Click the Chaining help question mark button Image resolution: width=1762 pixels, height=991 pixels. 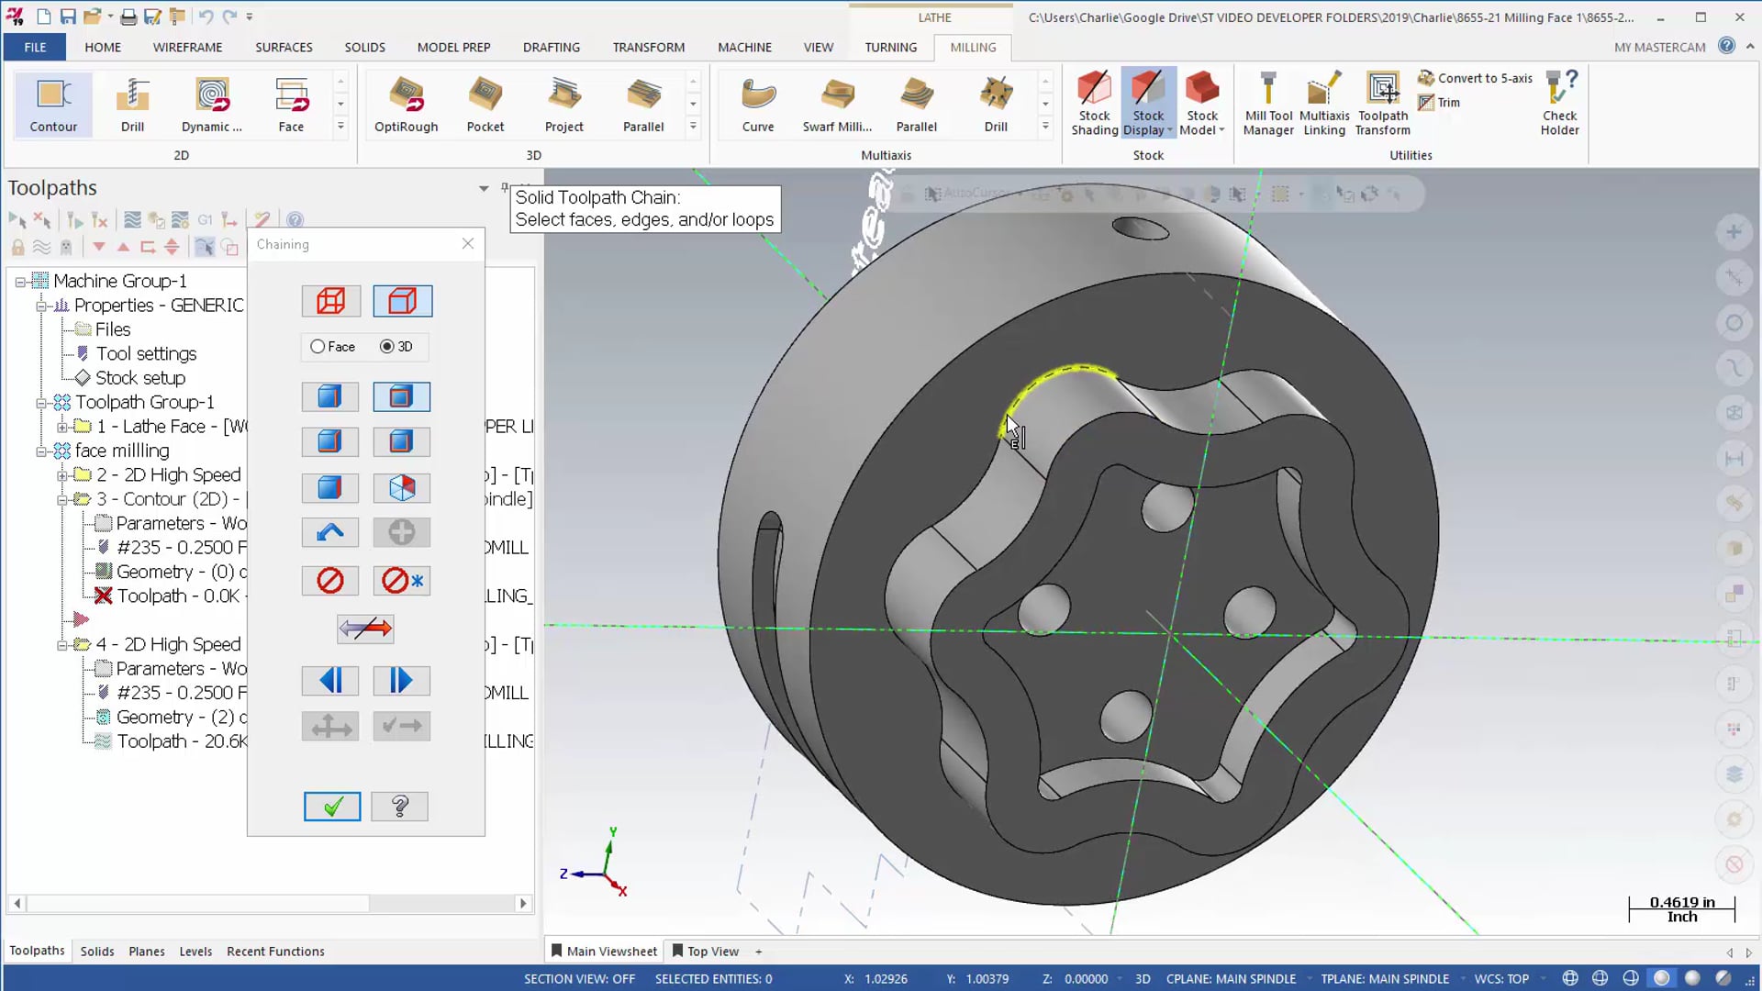[399, 807]
